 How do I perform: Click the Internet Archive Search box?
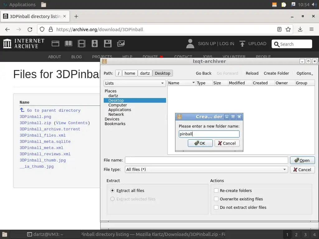[x=292, y=44]
